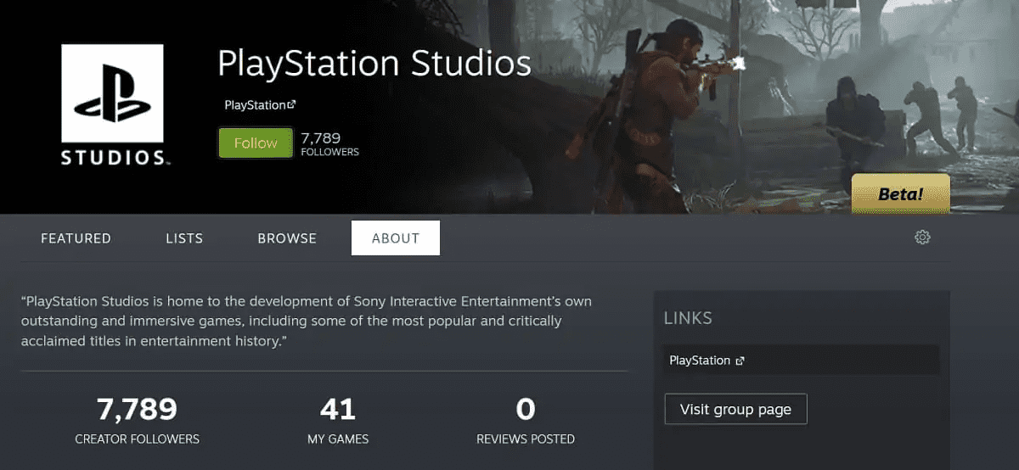Screen dimensions: 1019x470
Task: Open the settings gear icon
Action: [922, 238]
